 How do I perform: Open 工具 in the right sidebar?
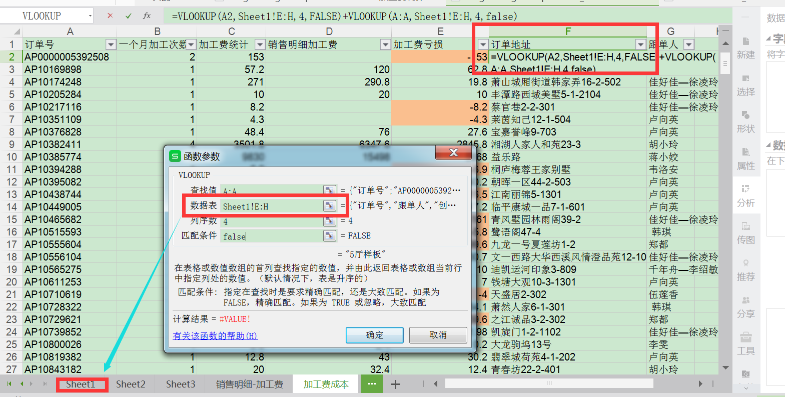(745, 344)
